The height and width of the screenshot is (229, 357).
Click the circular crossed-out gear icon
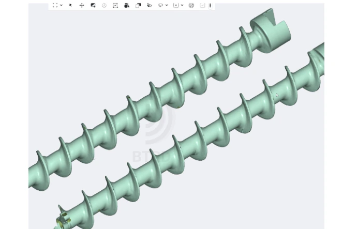click(191, 6)
